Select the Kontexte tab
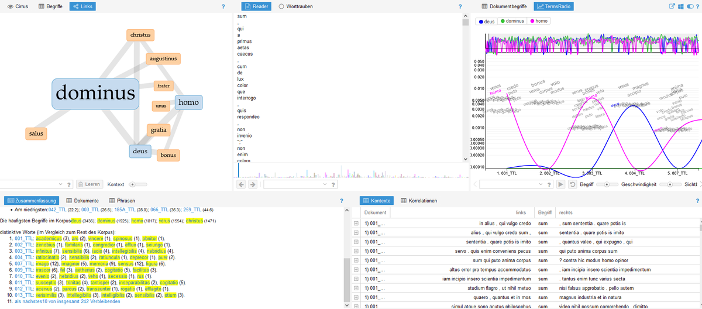This screenshot has width=702, height=309. [x=378, y=201]
